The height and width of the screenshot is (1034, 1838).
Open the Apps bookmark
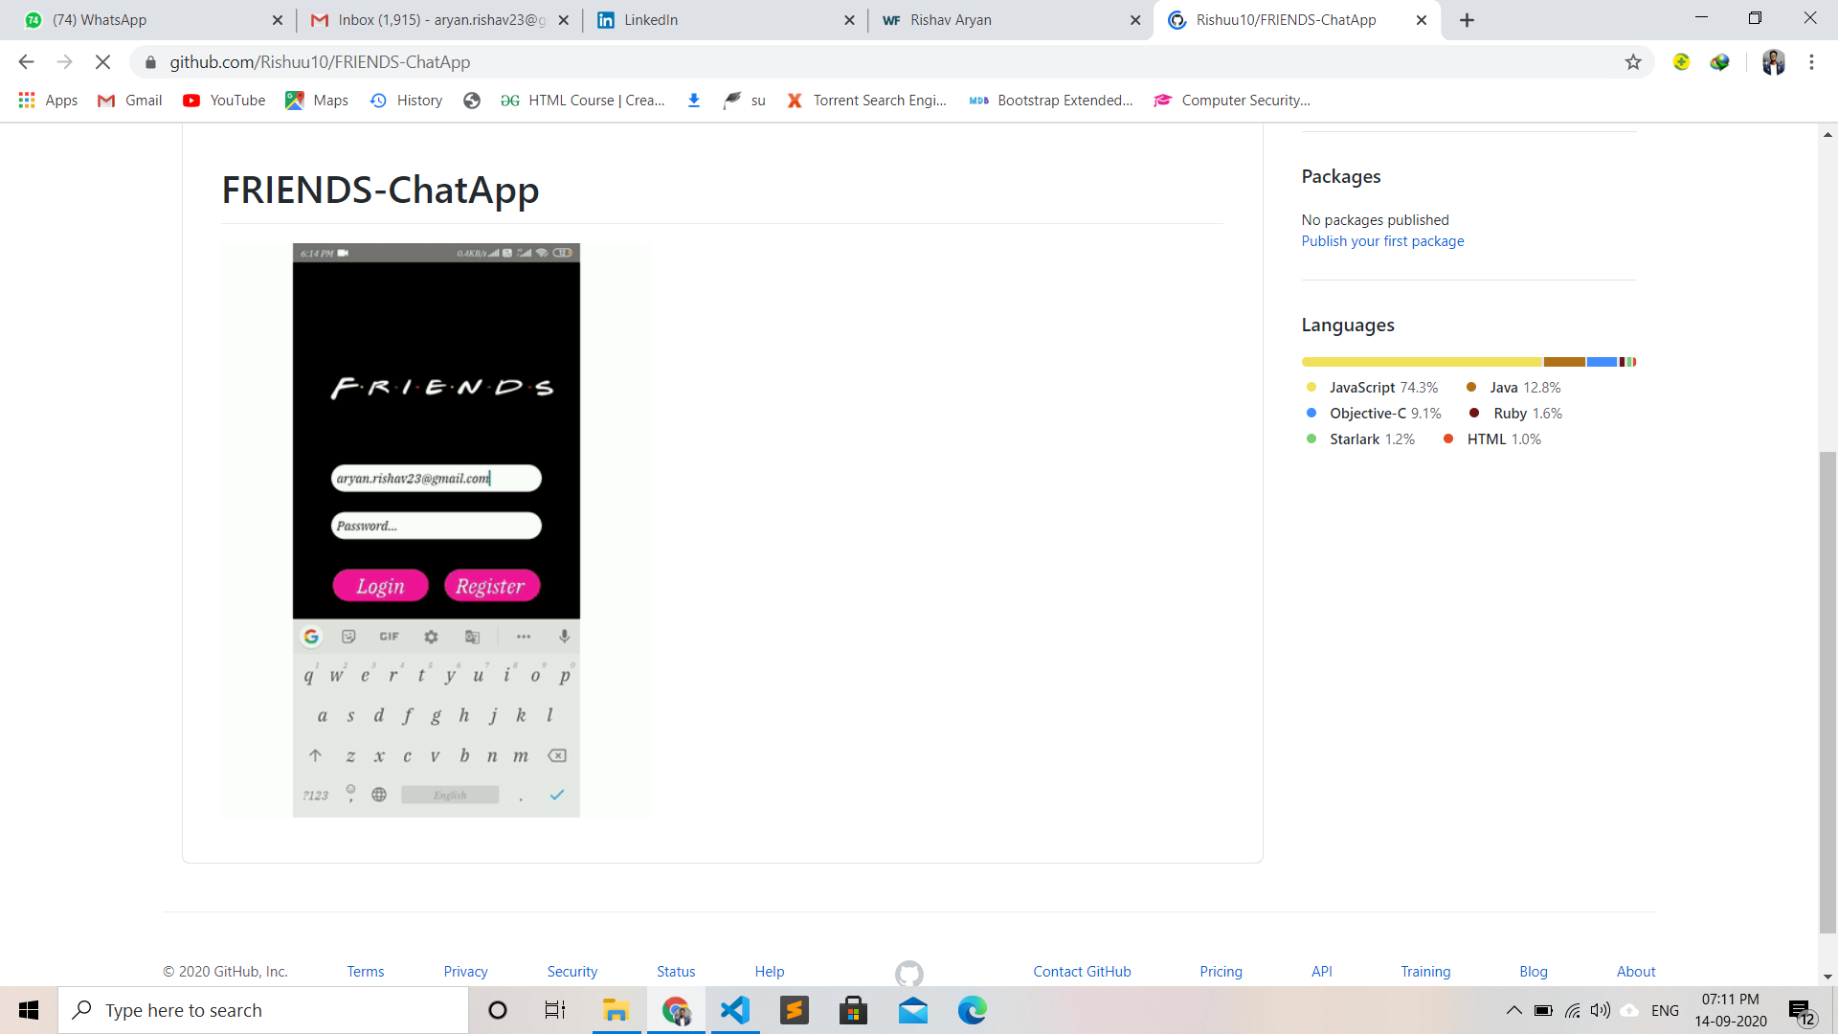click(48, 101)
